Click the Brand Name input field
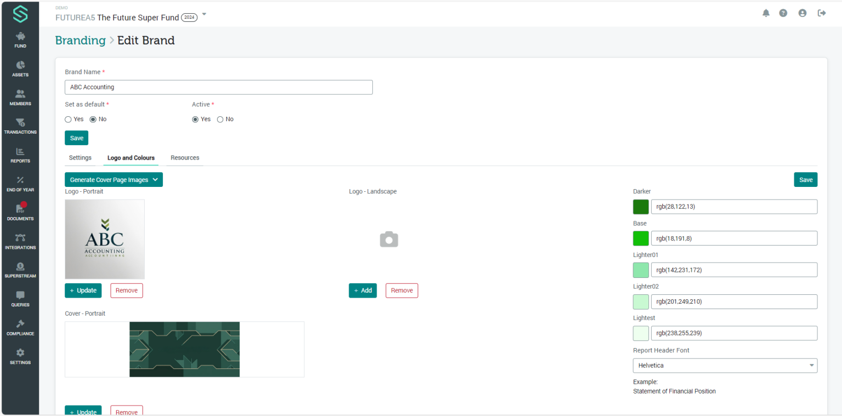The height and width of the screenshot is (416, 842). 218,87
